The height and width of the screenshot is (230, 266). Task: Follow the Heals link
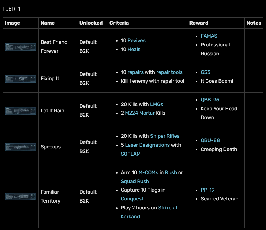(x=134, y=49)
